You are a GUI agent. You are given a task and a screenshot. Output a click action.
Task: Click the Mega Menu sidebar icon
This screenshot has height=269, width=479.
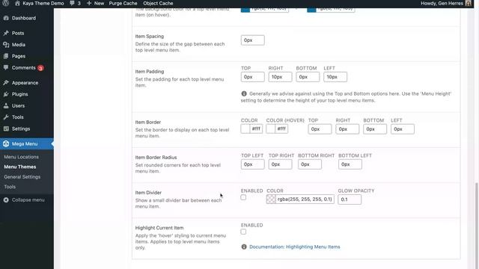pos(6,143)
